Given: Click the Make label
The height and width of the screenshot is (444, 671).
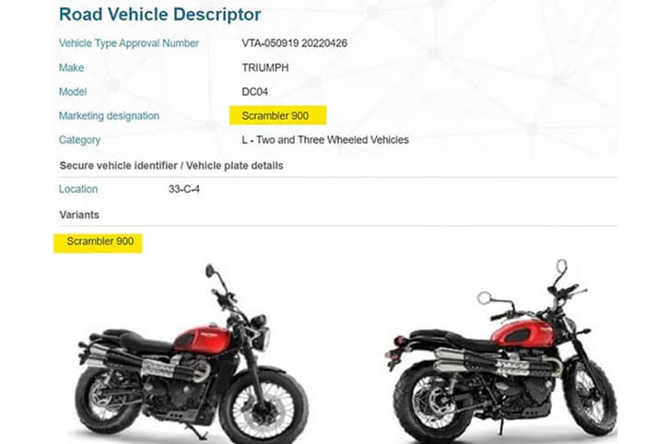Looking at the screenshot, I should click(72, 67).
